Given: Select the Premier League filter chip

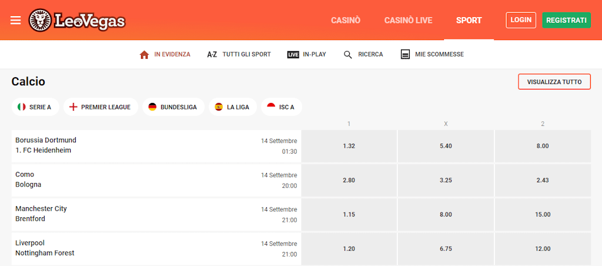Looking at the screenshot, I should [x=101, y=107].
